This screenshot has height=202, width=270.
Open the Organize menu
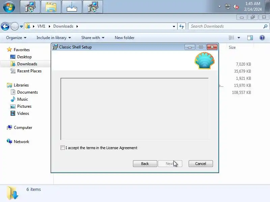point(16,38)
